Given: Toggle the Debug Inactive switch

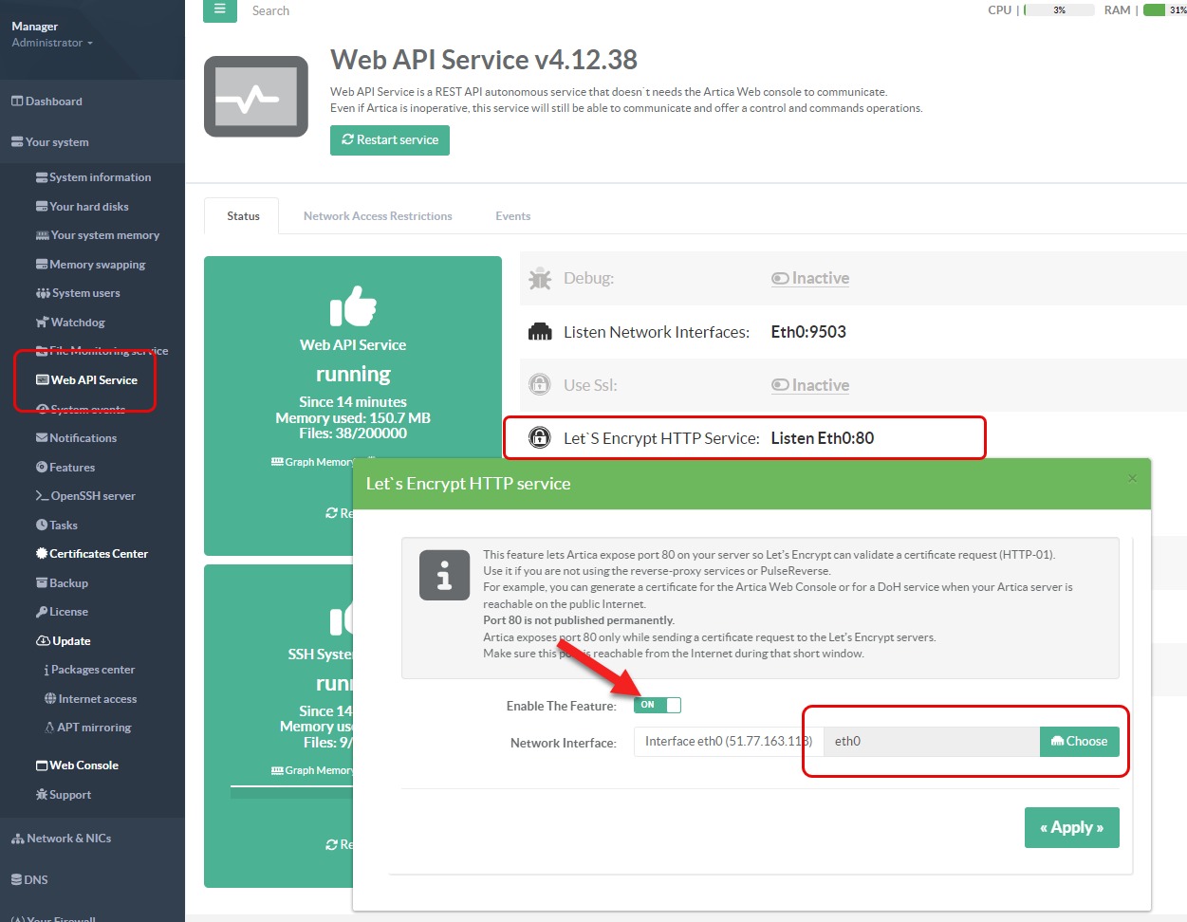Looking at the screenshot, I should pyautogui.click(x=810, y=279).
